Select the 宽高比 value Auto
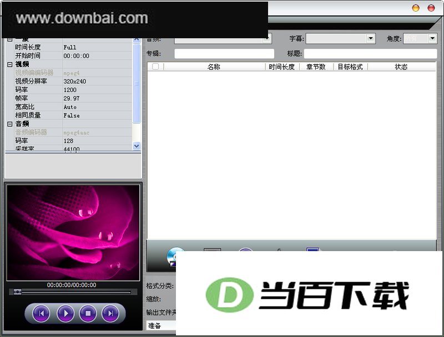 70,107
